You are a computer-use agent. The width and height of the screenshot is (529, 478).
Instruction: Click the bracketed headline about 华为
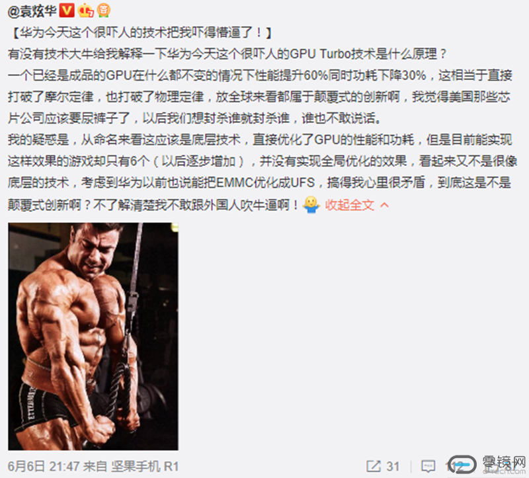pyautogui.click(x=142, y=32)
